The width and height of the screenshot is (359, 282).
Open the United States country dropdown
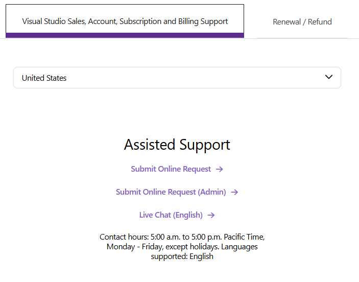(177, 78)
